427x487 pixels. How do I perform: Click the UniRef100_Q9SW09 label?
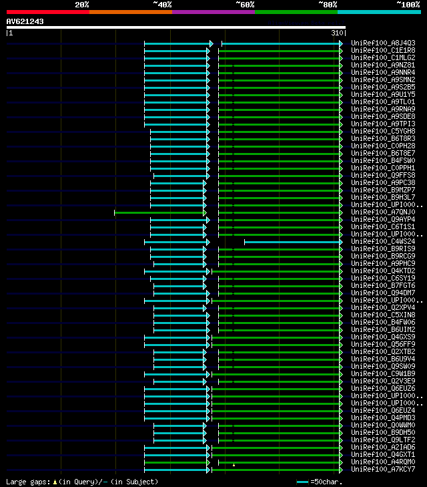(383, 367)
